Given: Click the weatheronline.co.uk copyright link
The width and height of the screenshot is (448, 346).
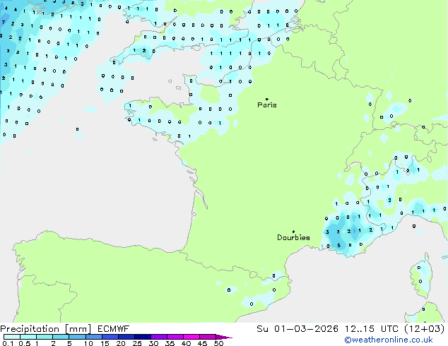Looking at the screenshot, I should click(x=389, y=340).
